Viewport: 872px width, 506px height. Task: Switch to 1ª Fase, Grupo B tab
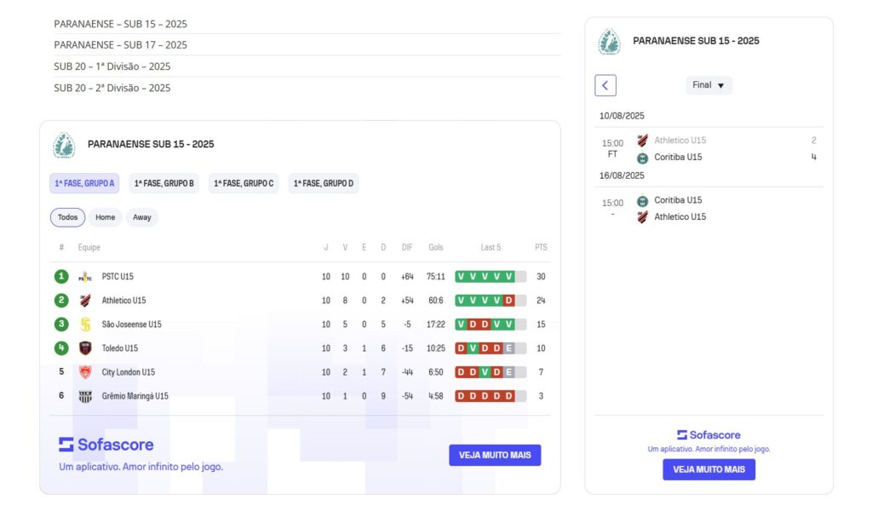coord(164,183)
